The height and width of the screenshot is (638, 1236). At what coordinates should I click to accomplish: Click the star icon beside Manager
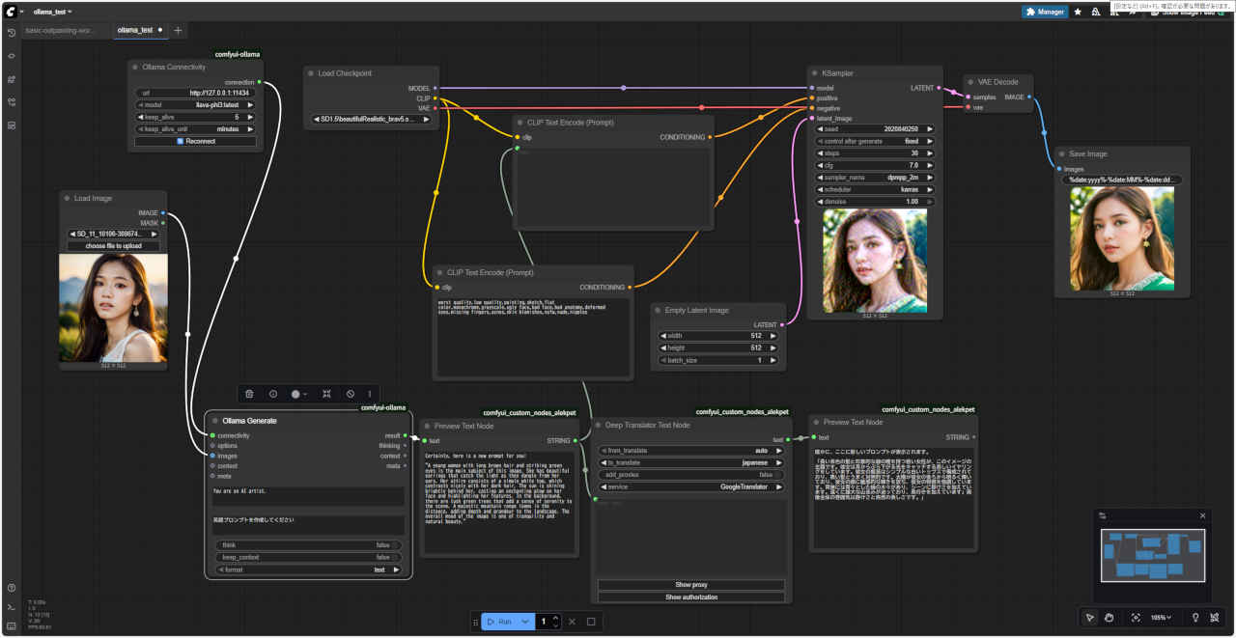click(x=1078, y=13)
